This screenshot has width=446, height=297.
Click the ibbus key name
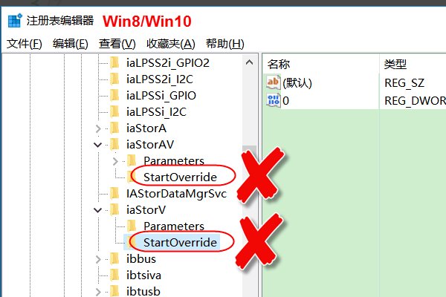[141, 259]
